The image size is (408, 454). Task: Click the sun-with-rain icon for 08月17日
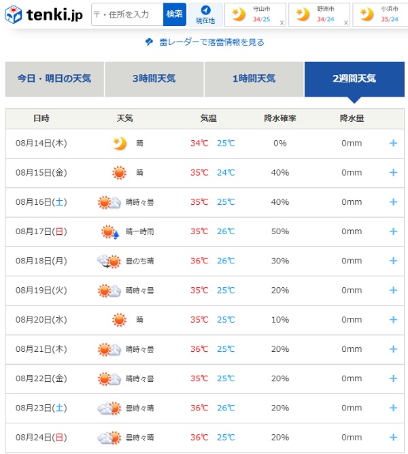point(110,231)
